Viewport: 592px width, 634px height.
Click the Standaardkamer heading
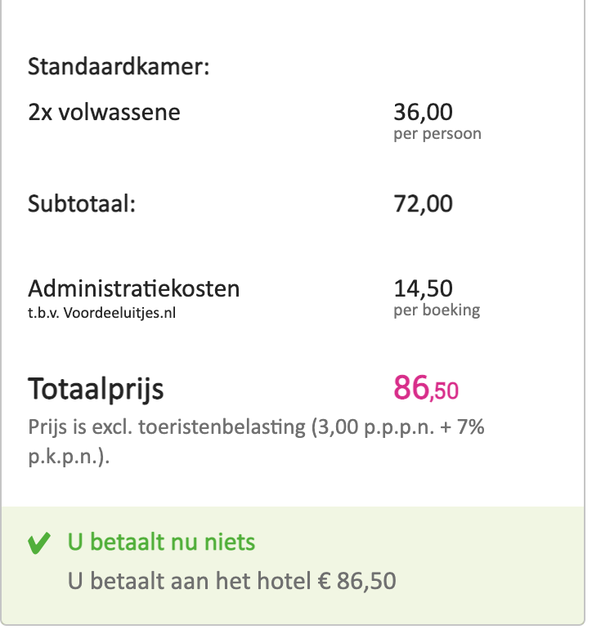point(119,67)
